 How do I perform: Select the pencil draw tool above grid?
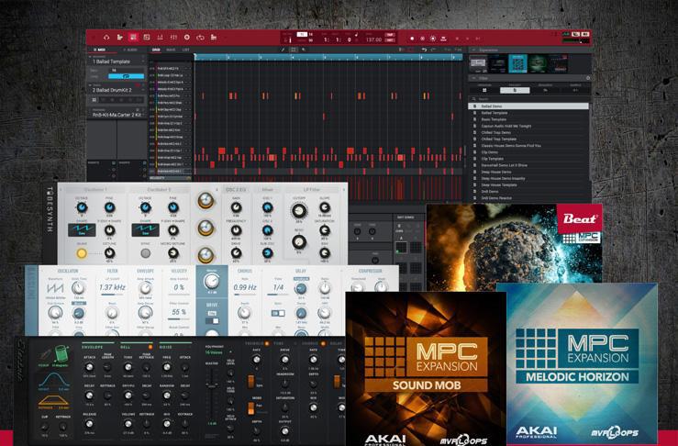point(283,50)
